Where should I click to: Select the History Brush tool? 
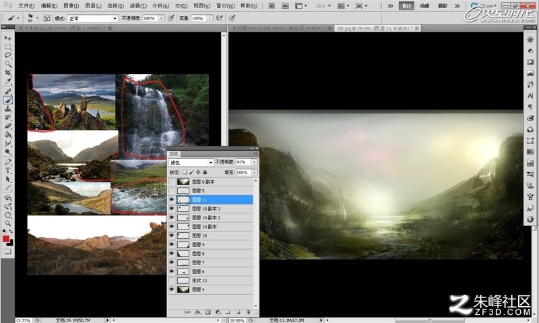click(x=8, y=117)
